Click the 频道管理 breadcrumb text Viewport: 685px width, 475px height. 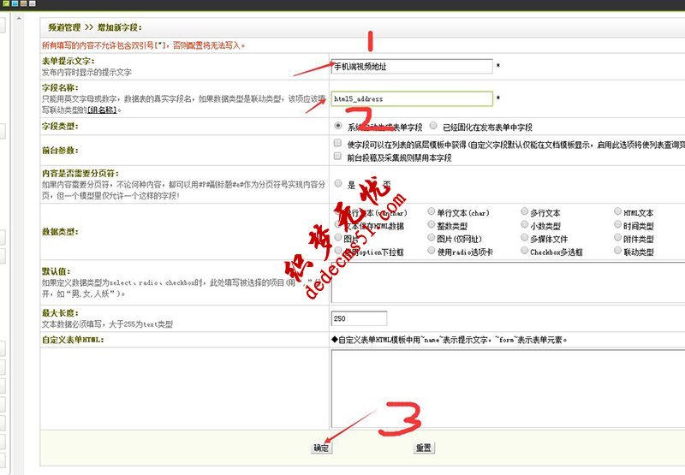[x=65, y=27]
